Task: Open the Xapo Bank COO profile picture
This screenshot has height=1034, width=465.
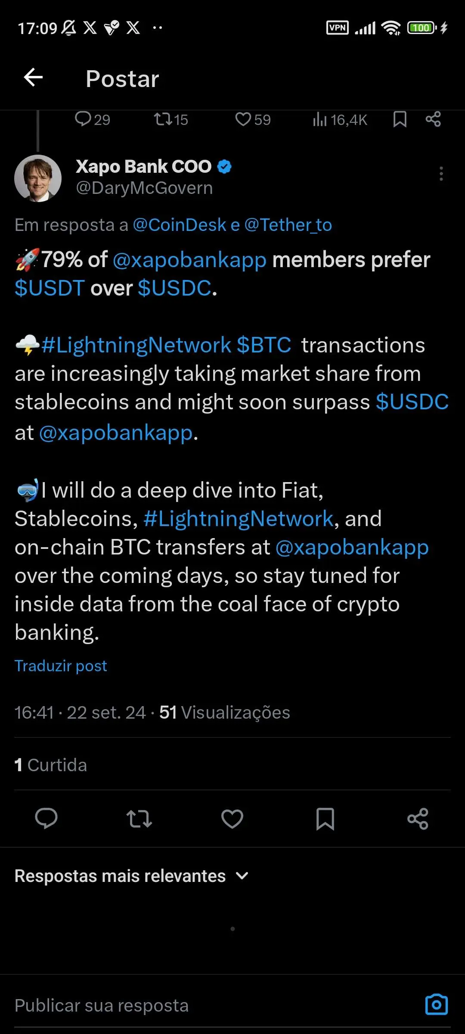Action: pyautogui.click(x=38, y=178)
